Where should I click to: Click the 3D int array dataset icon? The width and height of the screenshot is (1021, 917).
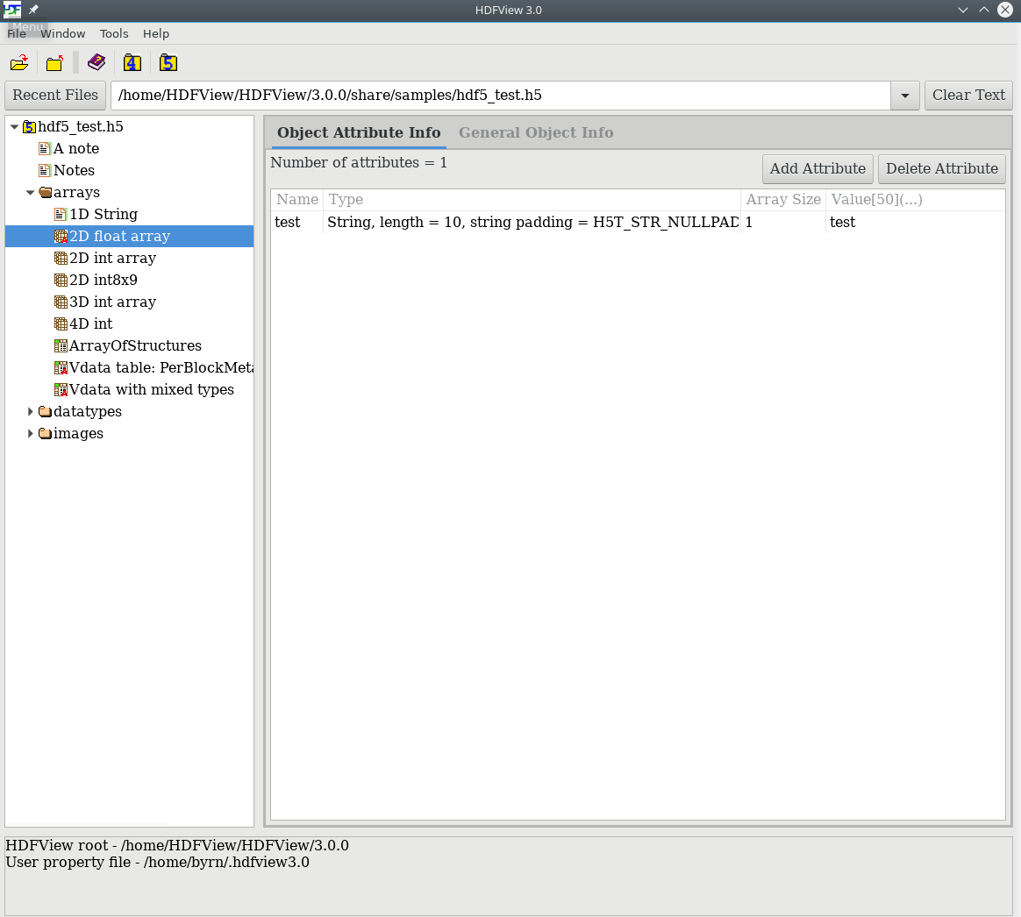tap(61, 302)
